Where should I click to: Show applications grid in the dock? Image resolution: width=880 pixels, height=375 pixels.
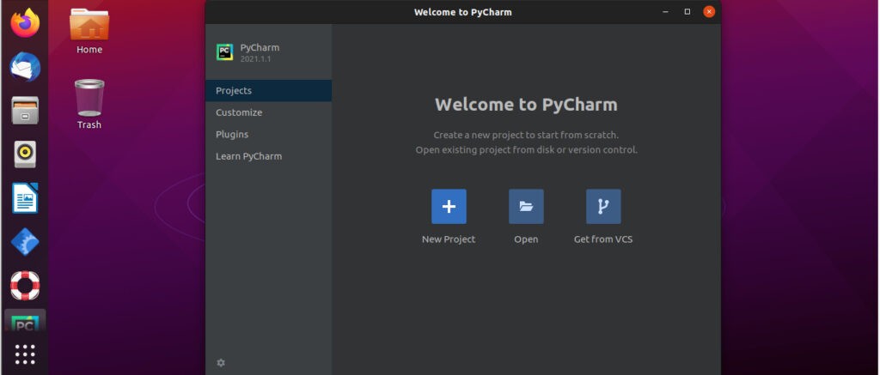click(x=25, y=354)
